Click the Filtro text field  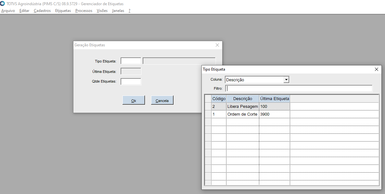coord(299,88)
